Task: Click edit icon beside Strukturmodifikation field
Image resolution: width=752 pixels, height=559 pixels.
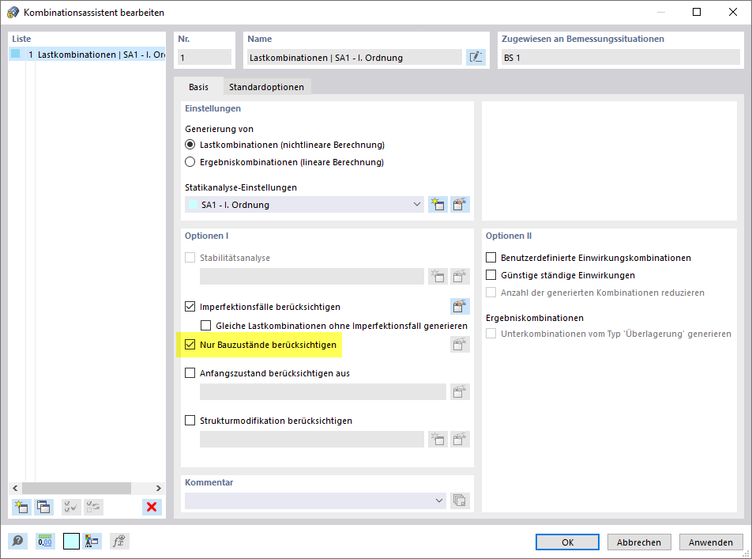Action: [460, 439]
